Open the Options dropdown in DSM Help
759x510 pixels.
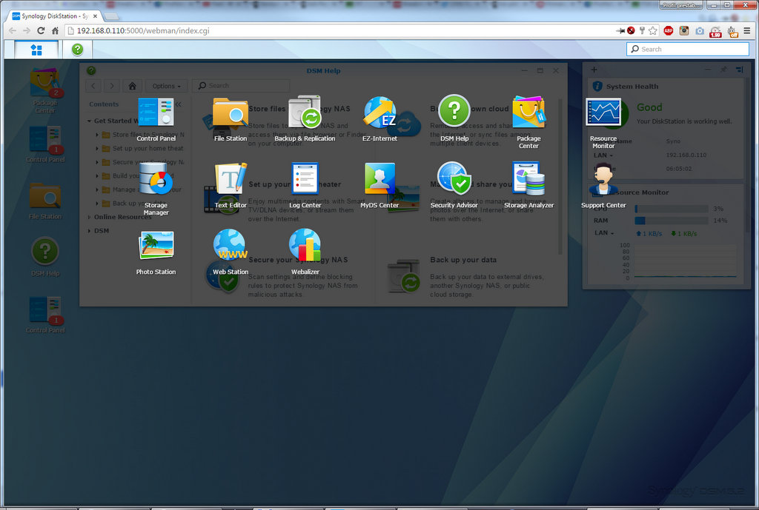coord(166,86)
